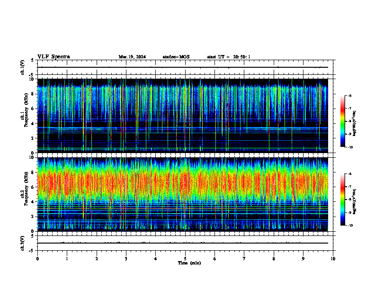This screenshot has height=290, width=375.
Task: Click the -10 label on ch.1 color bar
Action: [350, 147]
